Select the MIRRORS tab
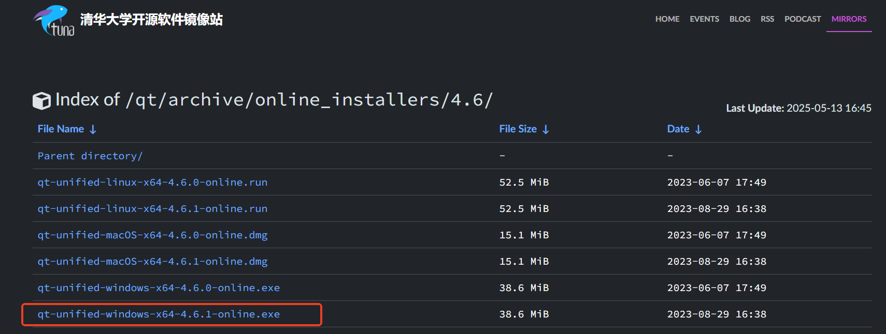 (849, 19)
